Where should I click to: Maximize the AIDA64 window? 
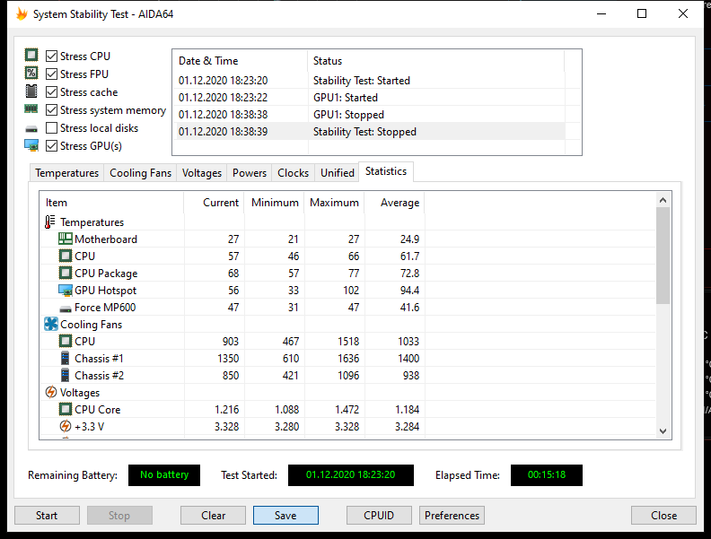(642, 13)
